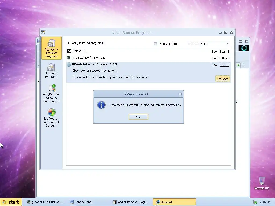
Task: Open the Windows start menu
Action: 11,202
